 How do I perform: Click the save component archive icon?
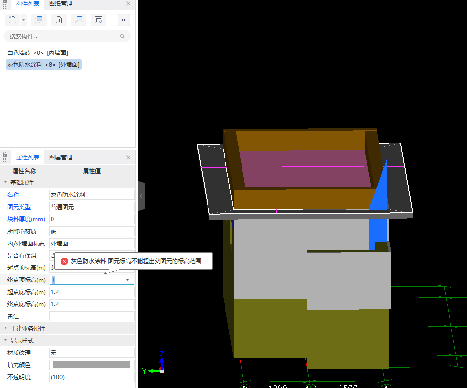pos(98,20)
